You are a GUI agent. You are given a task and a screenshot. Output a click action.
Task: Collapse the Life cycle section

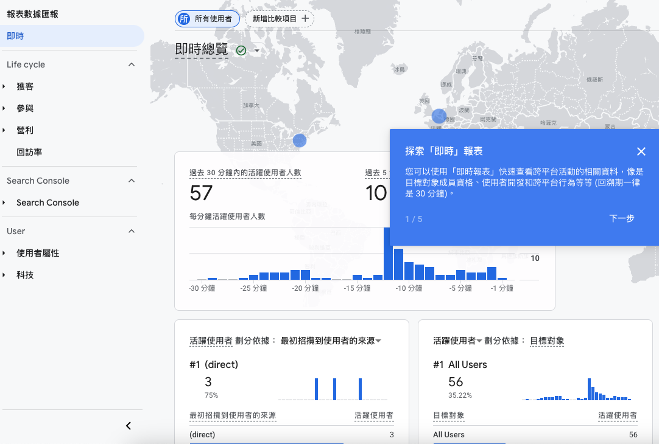tap(132, 64)
